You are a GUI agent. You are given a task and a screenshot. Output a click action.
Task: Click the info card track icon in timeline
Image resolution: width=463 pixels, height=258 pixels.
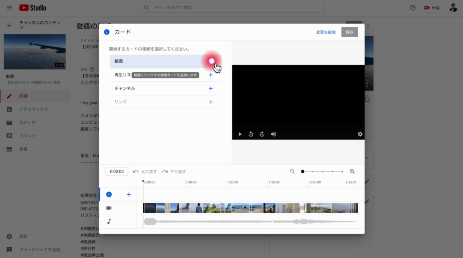[109, 194]
